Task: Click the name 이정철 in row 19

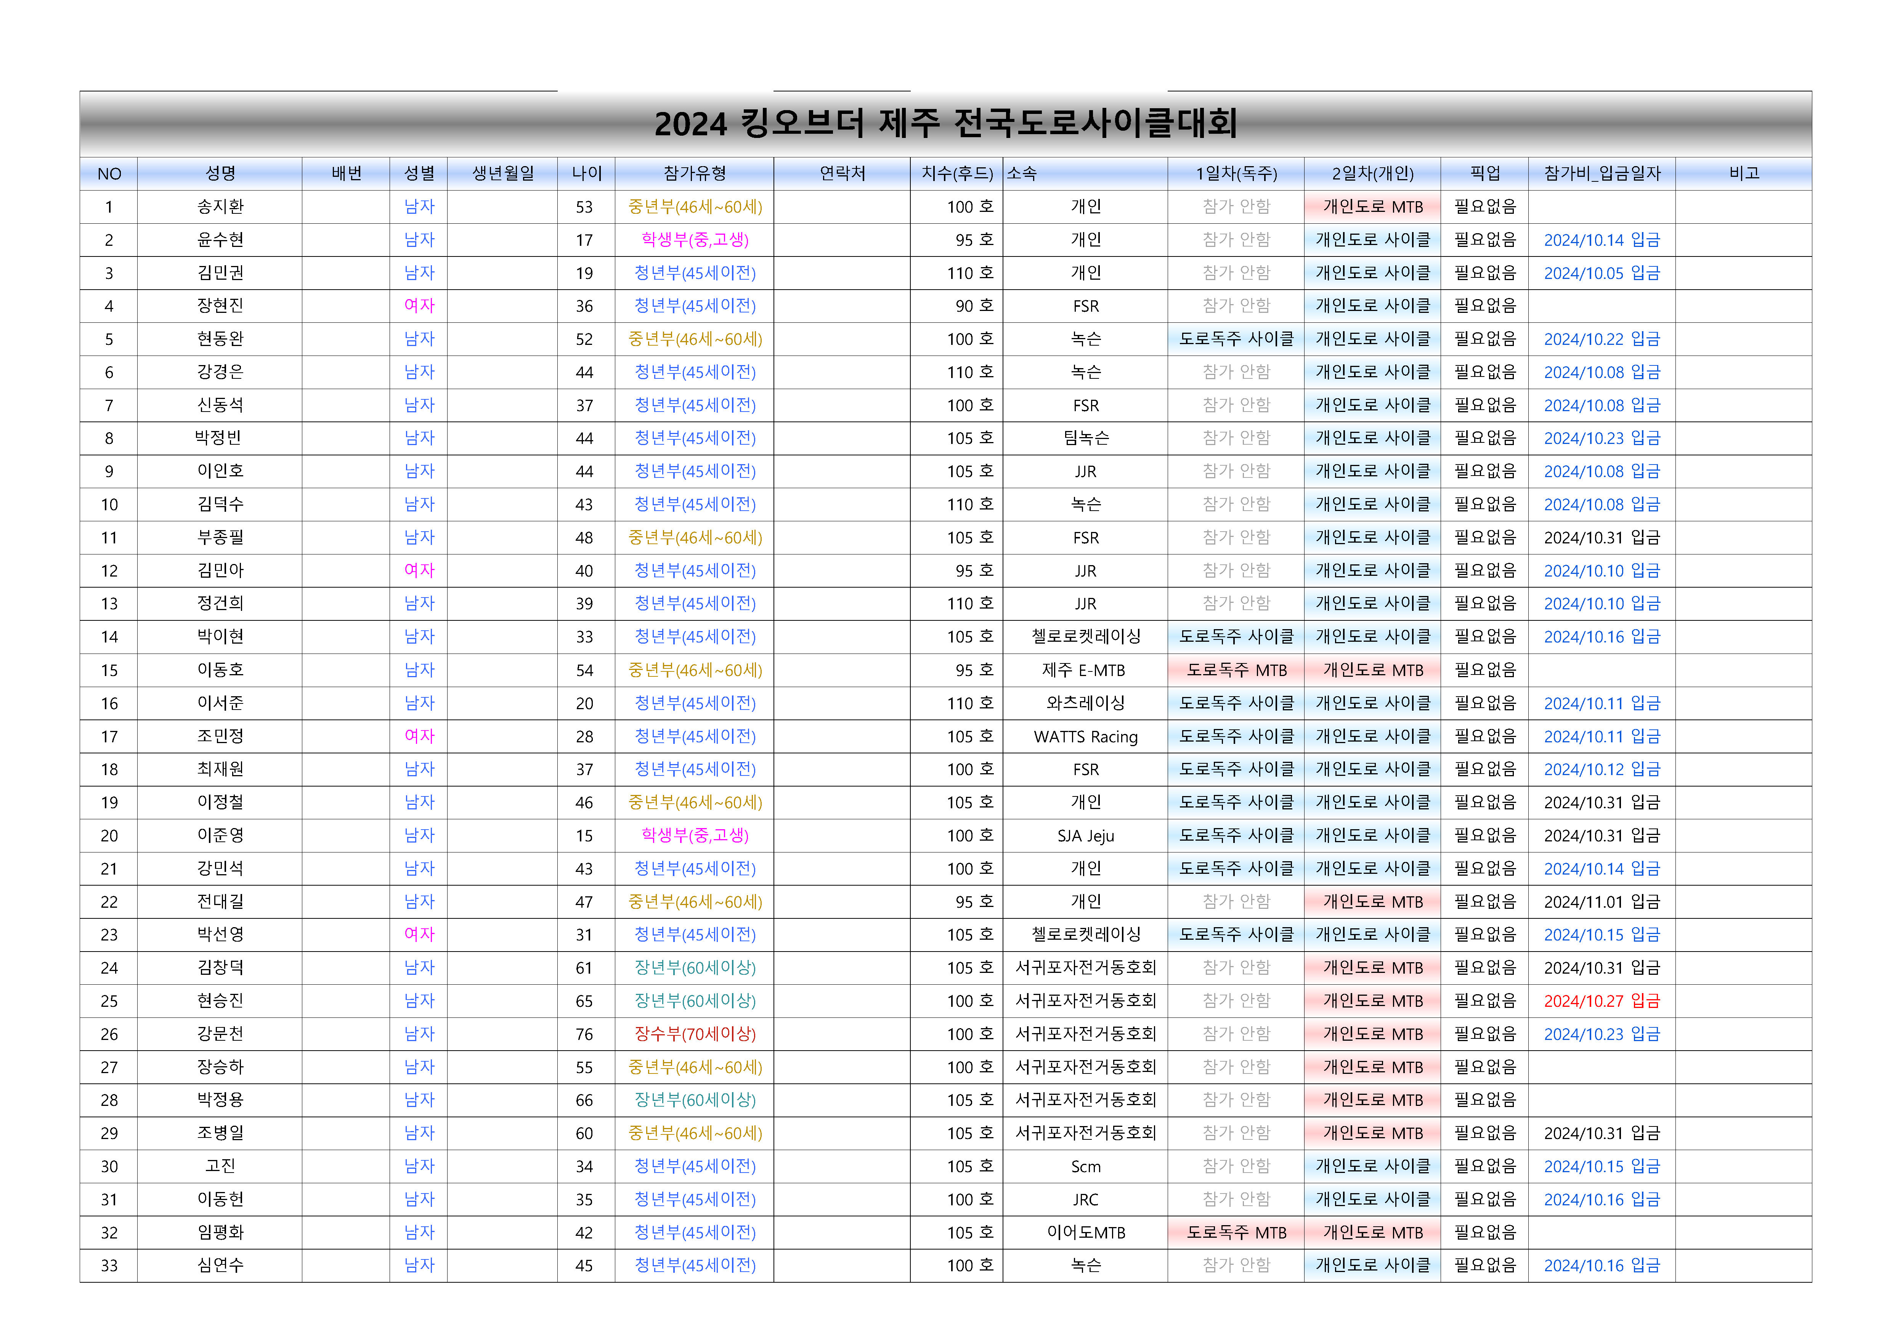Action: [x=220, y=802]
